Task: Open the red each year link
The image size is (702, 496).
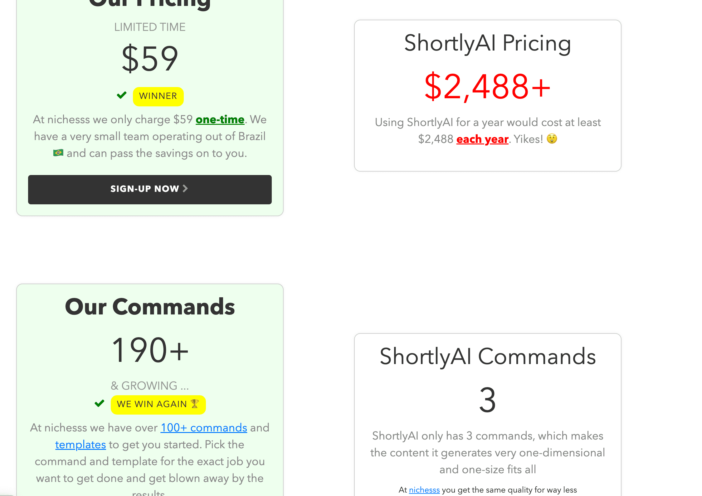Action: (x=482, y=139)
